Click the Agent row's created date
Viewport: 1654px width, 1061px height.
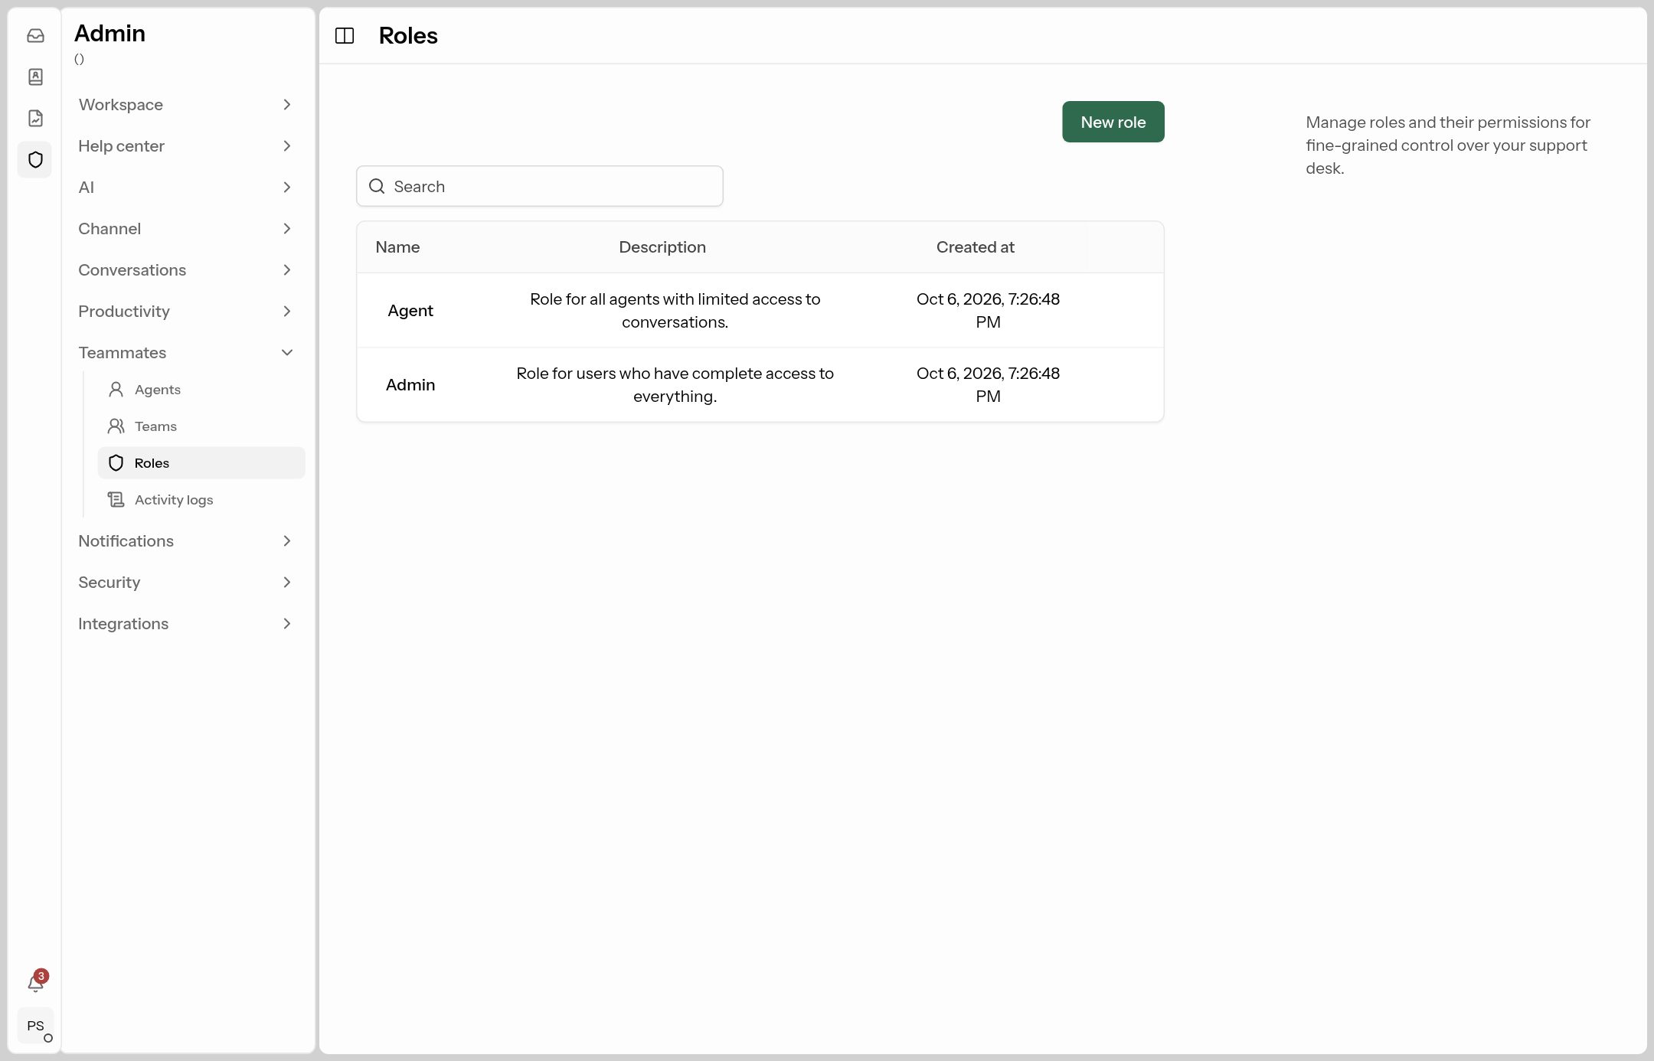pos(988,311)
